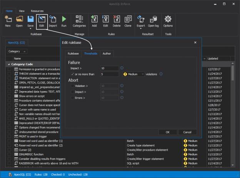This screenshot has height=178, width=240.
Task: Select 'Reserved word used as identifier (1)' row
Action: [41, 141]
